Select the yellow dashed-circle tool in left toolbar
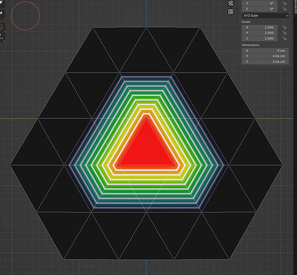Viewport: 297px width, 275px height. coord(2,28)
